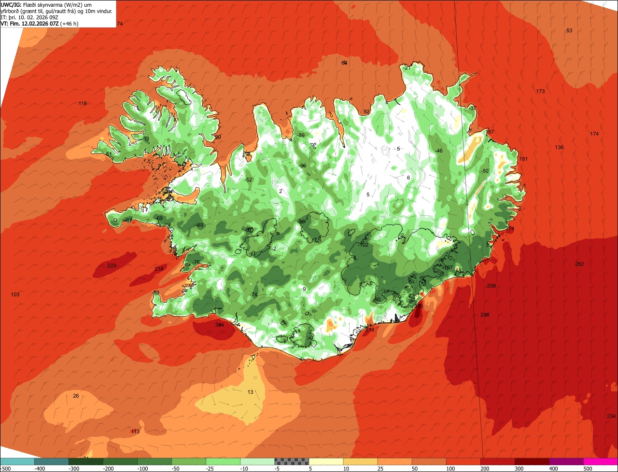Click the 99 value east of the Westfjords
This screenshot has height=472, width=618.
pyautogui.click(x=218, y=137)
